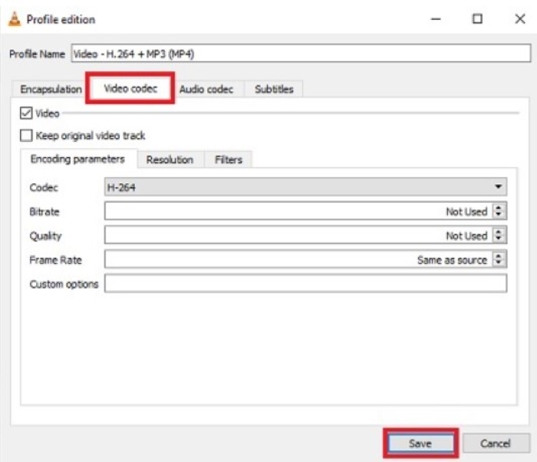Switch to the Resolution sub-tab

170,160
